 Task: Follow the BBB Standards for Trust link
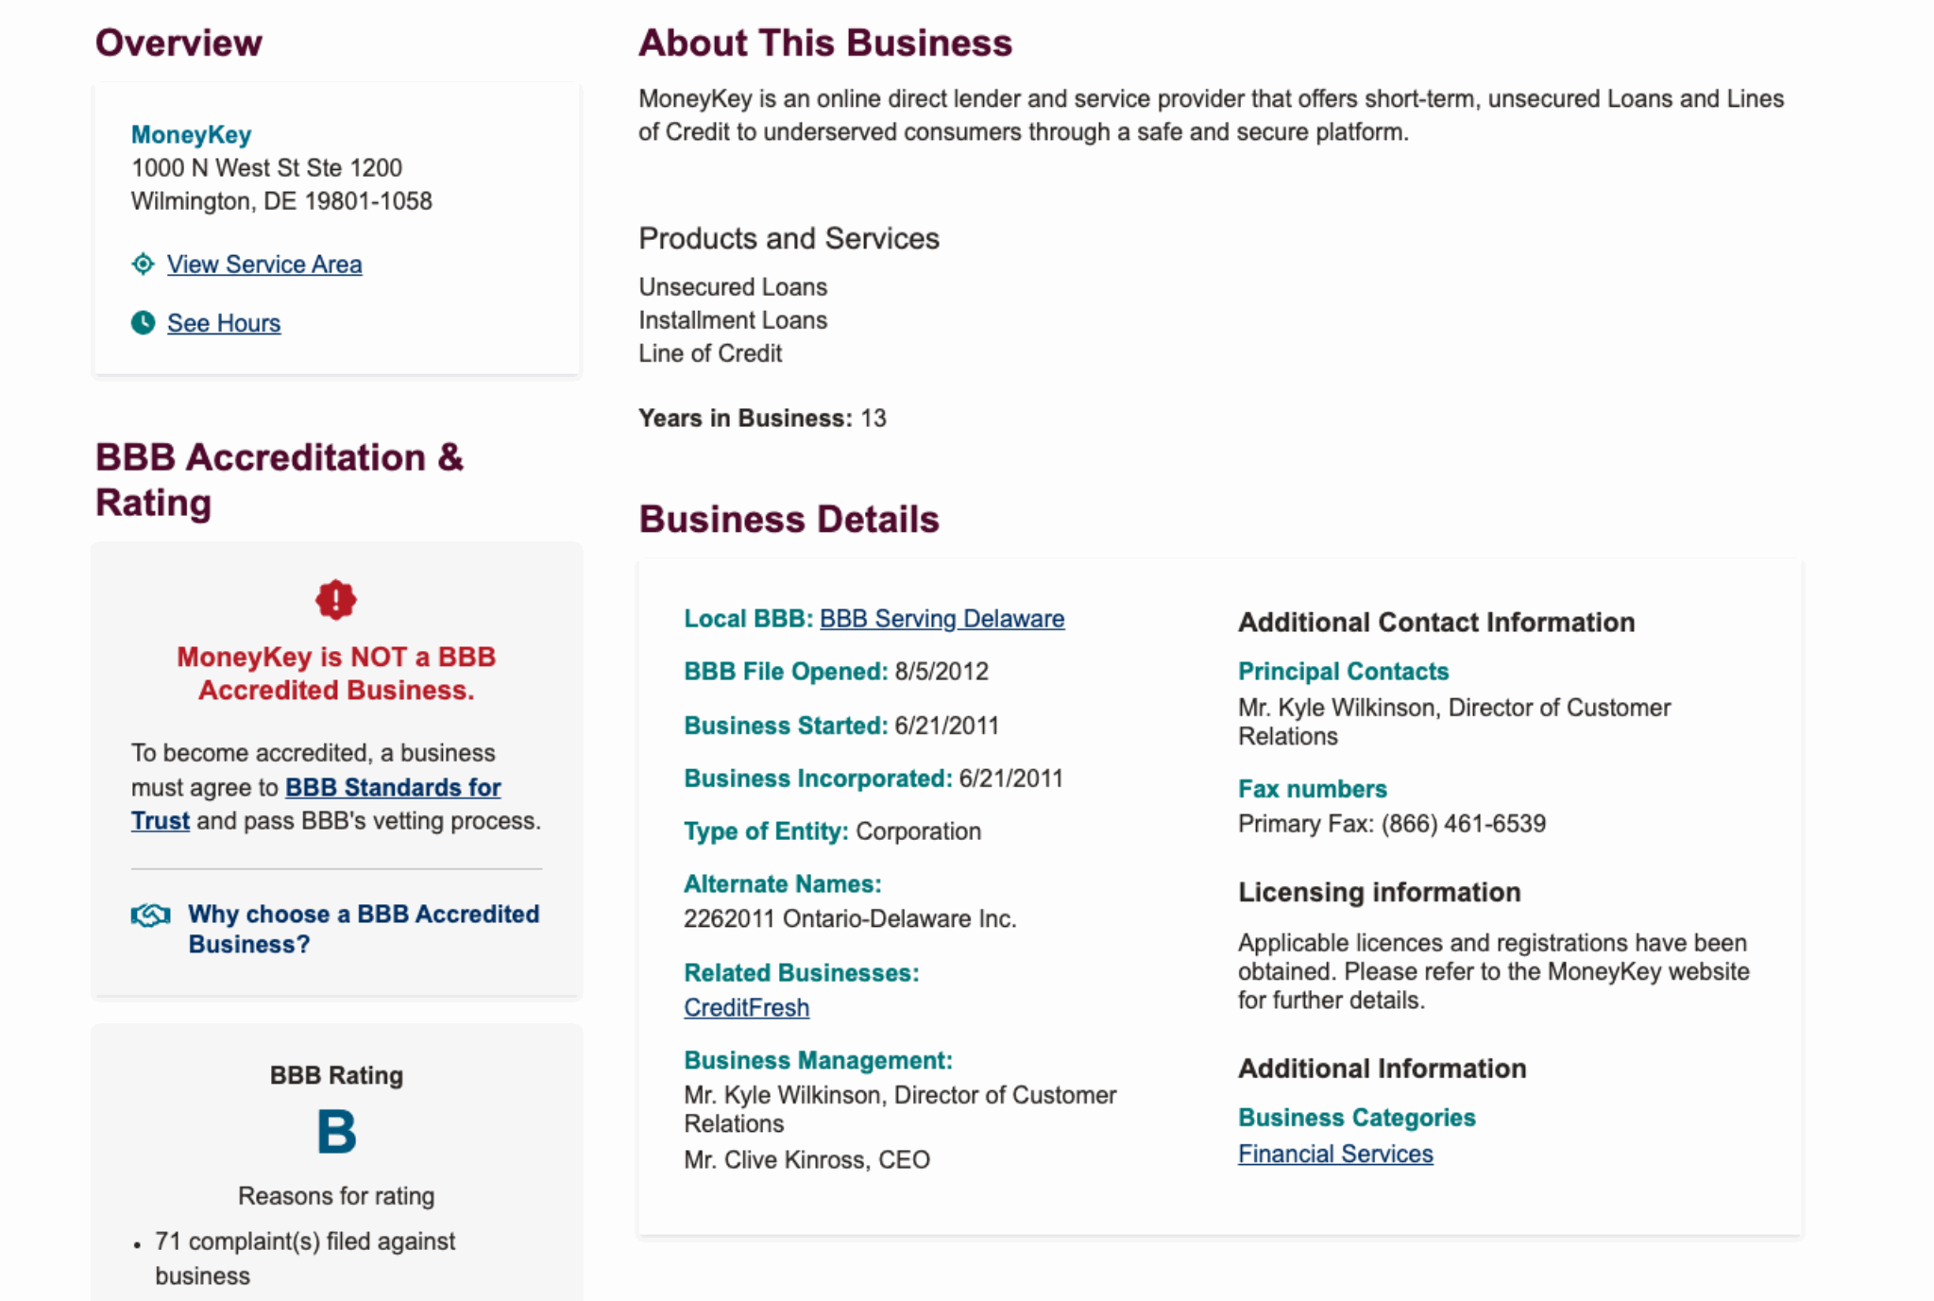click(393, 788)
